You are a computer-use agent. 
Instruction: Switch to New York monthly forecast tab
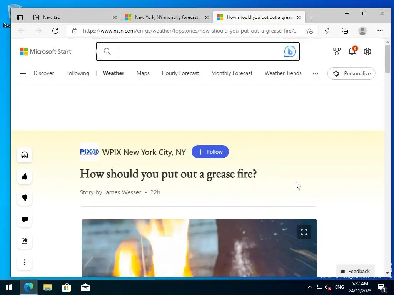pyautogui.click(x=167, y=17)
